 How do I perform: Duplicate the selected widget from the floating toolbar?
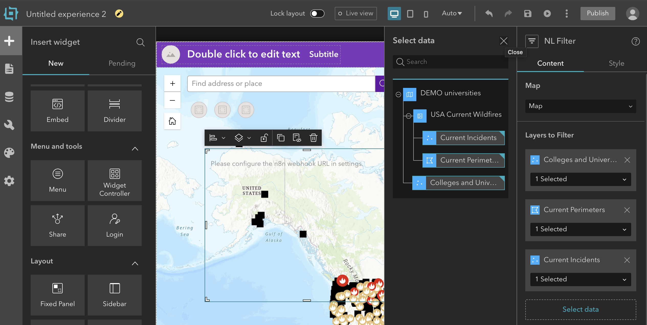(x=281, y=138)
